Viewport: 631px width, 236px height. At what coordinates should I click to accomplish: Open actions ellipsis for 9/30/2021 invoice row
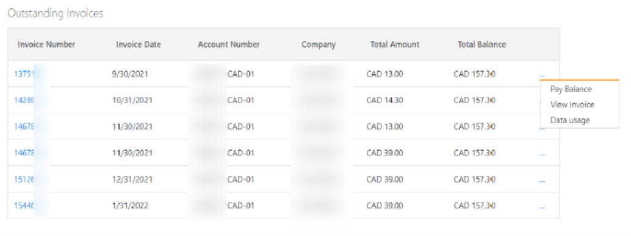click(x=542, y=75)
